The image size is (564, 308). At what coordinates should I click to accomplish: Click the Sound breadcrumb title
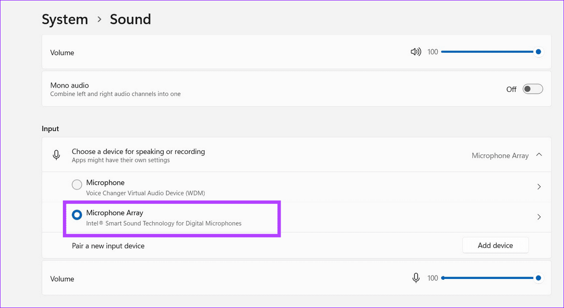pyautogui.click(x=130, y=19)
